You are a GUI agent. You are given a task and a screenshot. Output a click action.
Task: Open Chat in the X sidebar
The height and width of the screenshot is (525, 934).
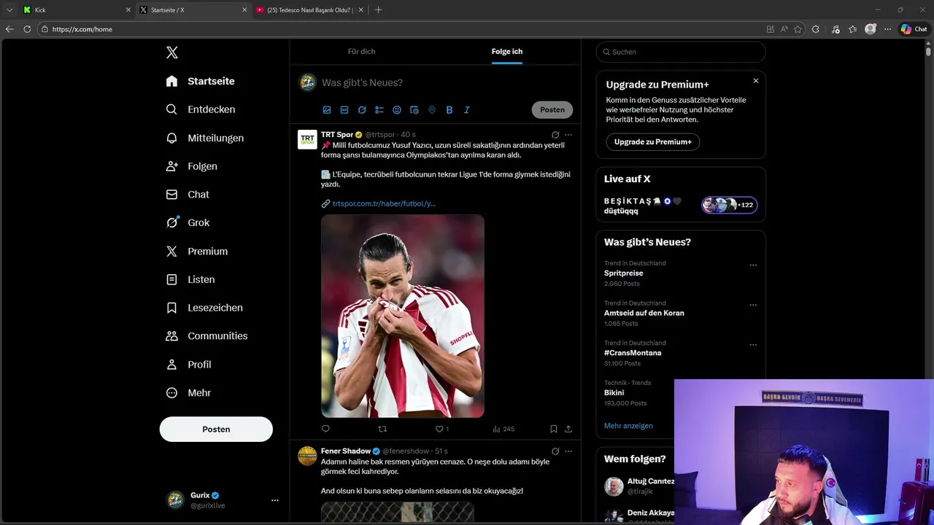pos(188,195)
